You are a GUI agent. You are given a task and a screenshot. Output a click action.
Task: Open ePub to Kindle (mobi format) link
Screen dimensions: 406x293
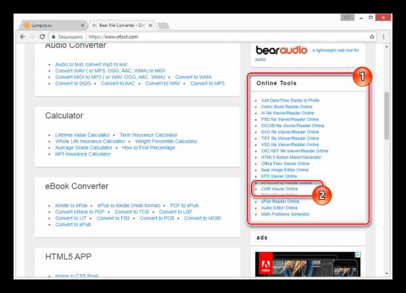click(129, 206)
